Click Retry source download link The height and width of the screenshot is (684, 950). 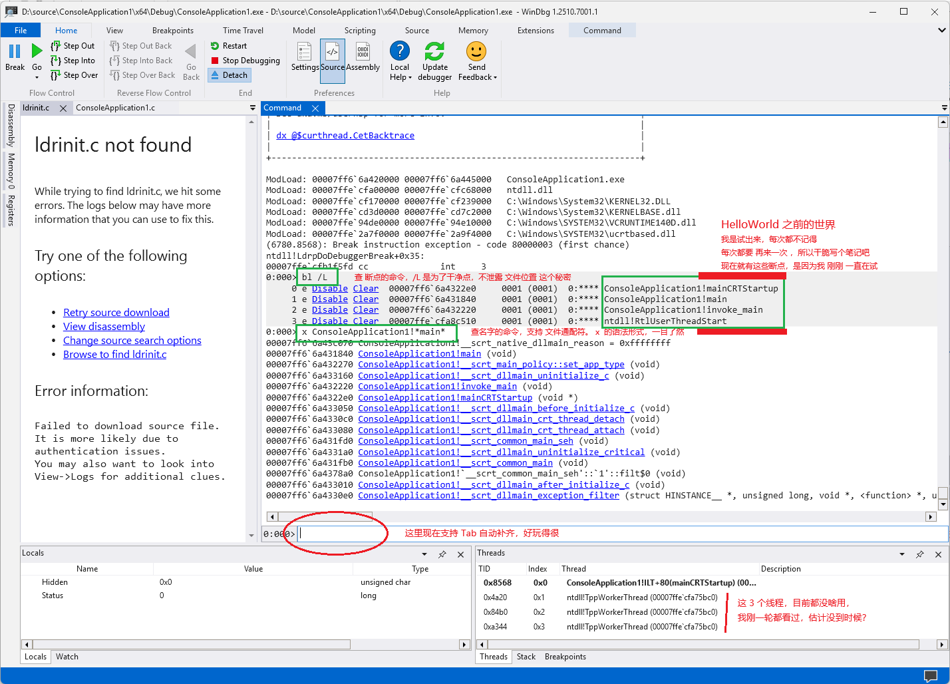116,313
